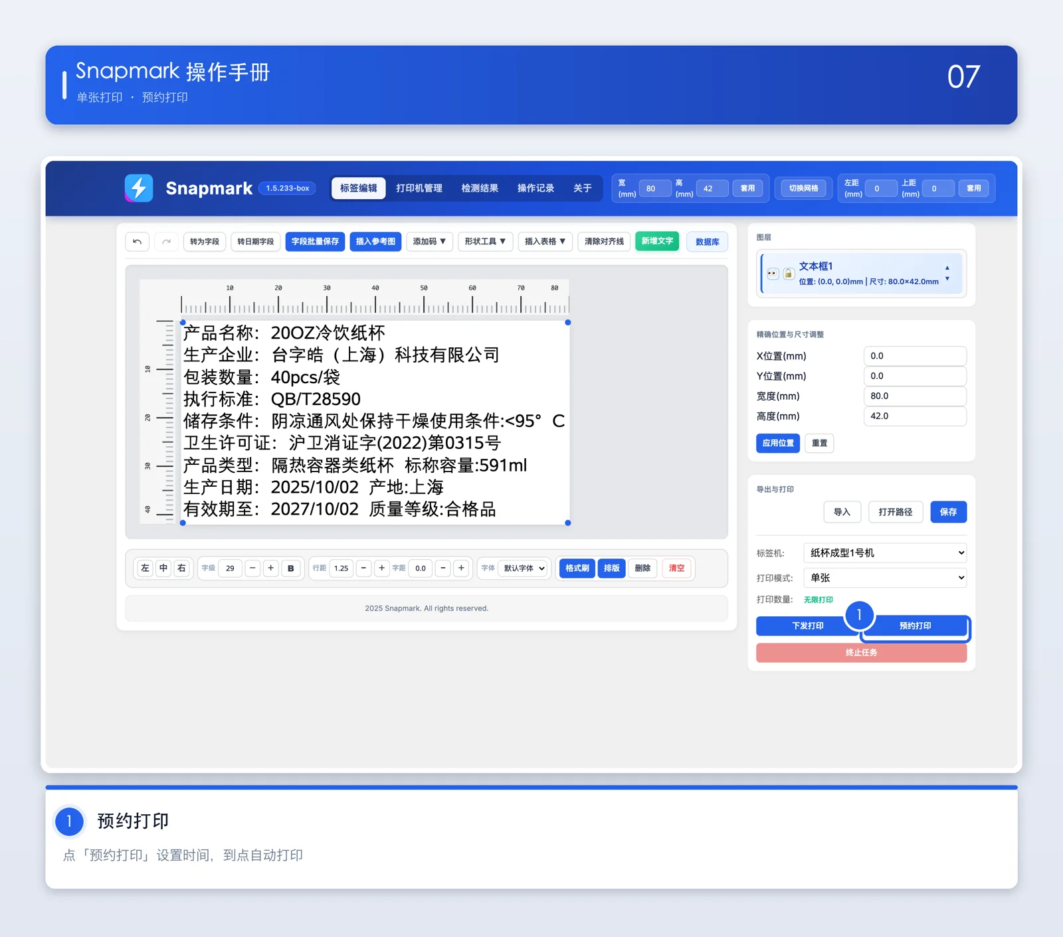Center text with 中 button
The width and height of the screenshot is (1063, 937).
click(163, 568)
